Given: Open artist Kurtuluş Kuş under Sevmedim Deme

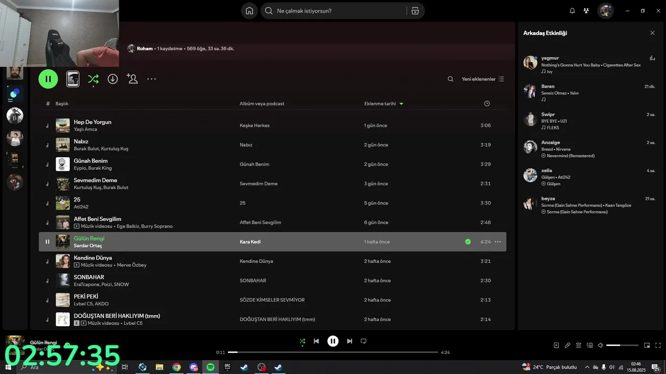Looking at the screenshot, I should coord(87,188).
